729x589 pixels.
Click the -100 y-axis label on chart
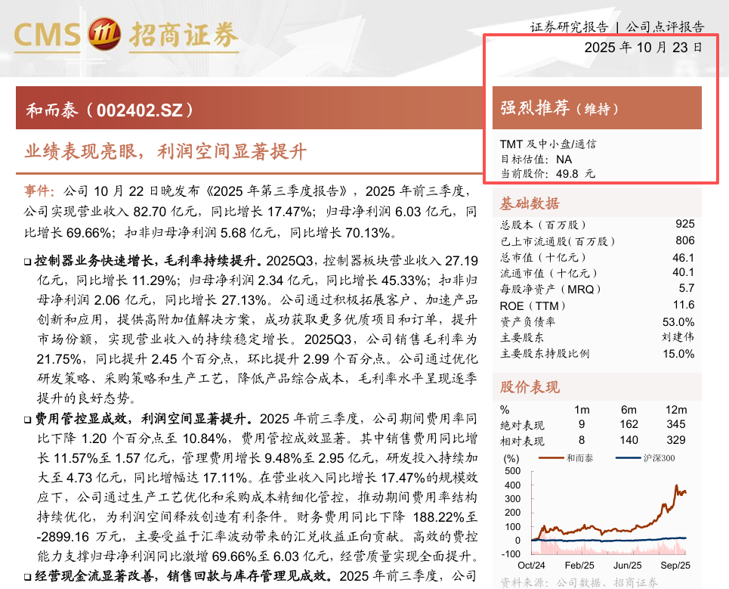pos(511,553)
